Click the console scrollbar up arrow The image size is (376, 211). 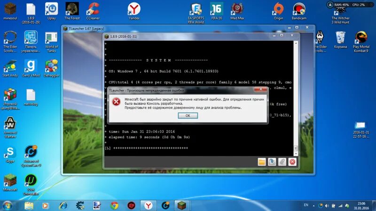[x=296, y=43]
